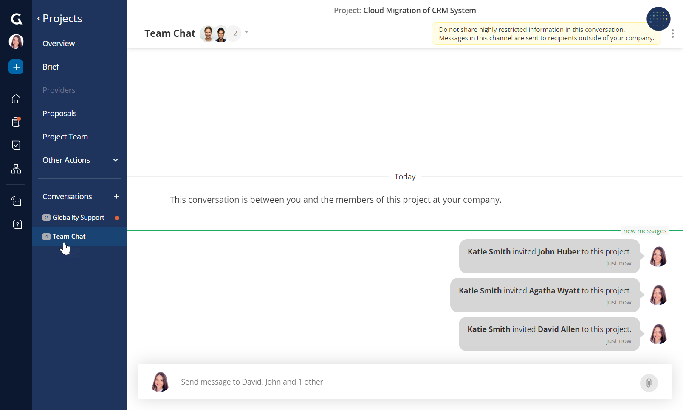The image size is (683, 410).
Task: Click the chat support icon in sidebar
Action: point(16,201)
